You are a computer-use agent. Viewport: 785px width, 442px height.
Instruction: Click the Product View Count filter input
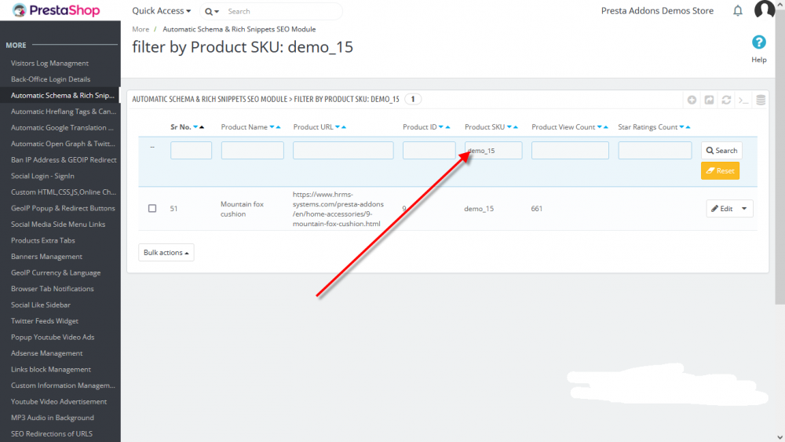tap(570, 150)
